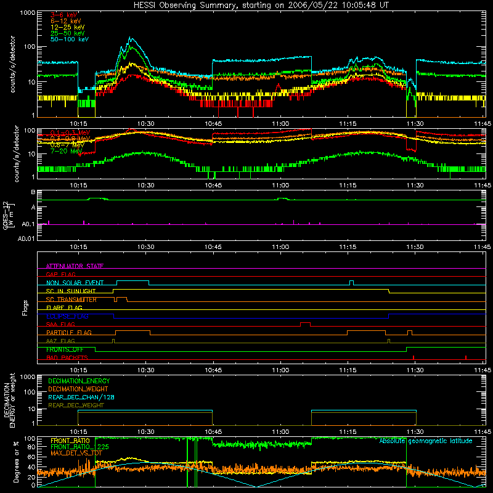Click the 11:15 tick under the GOES panel

click(348, 247)
